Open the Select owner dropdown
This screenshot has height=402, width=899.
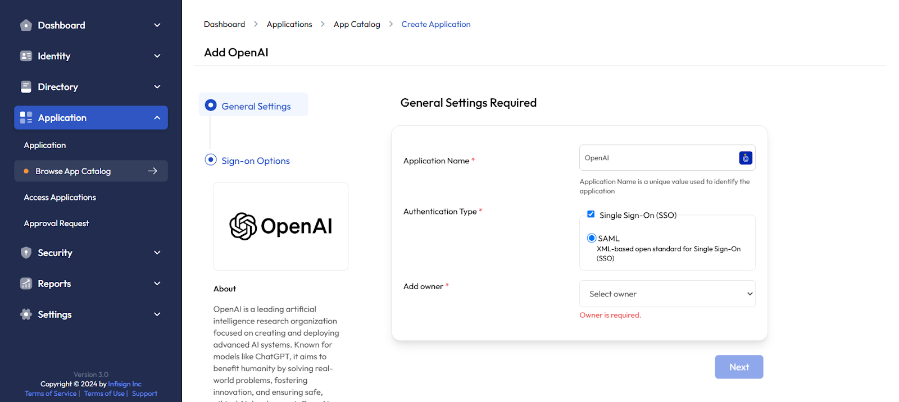tap(667, 294)
